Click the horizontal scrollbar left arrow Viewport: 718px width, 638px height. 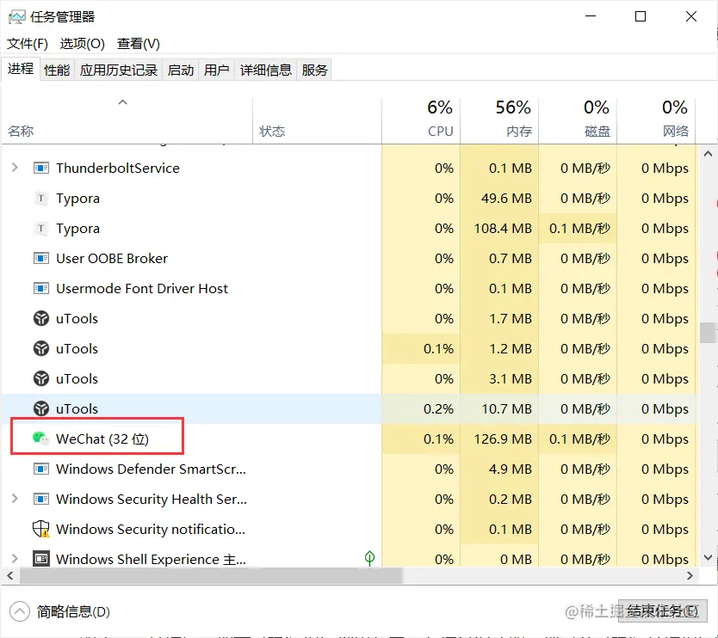10,575
